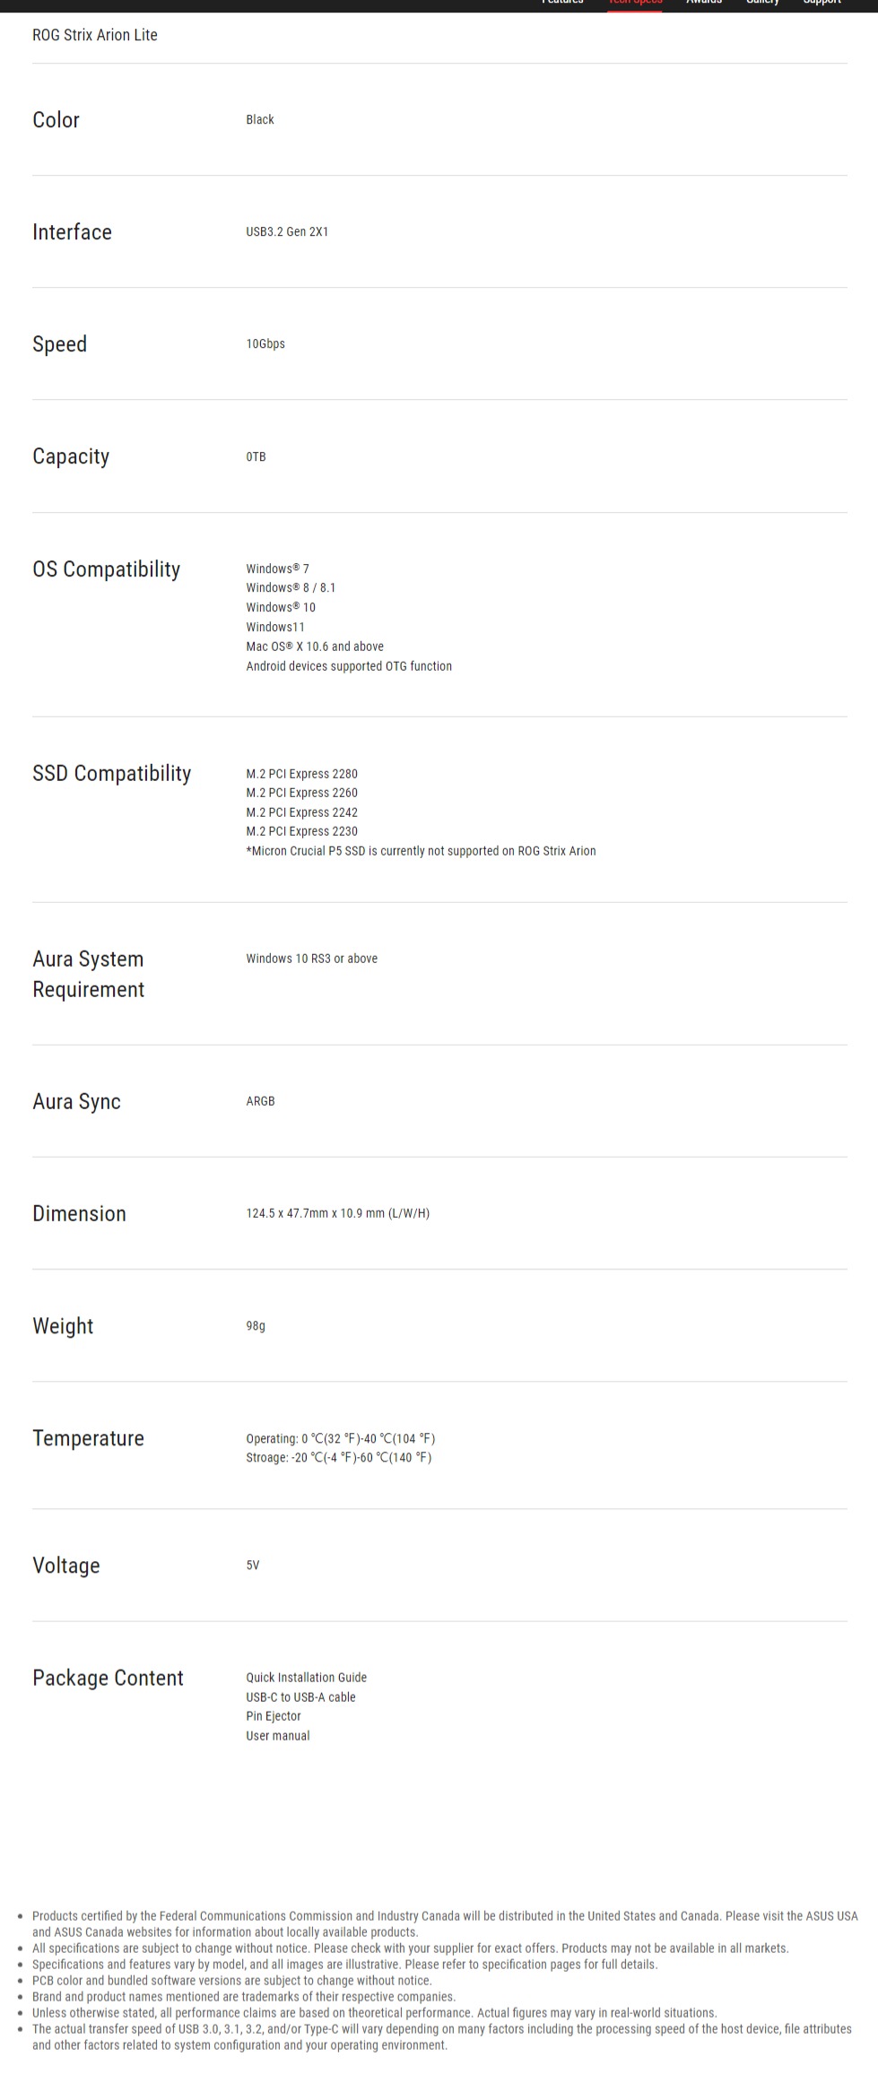The image size is (878, 2074).
Task: Click the Micron Crucial P5 SSD note
Action: tap(421, 851)
